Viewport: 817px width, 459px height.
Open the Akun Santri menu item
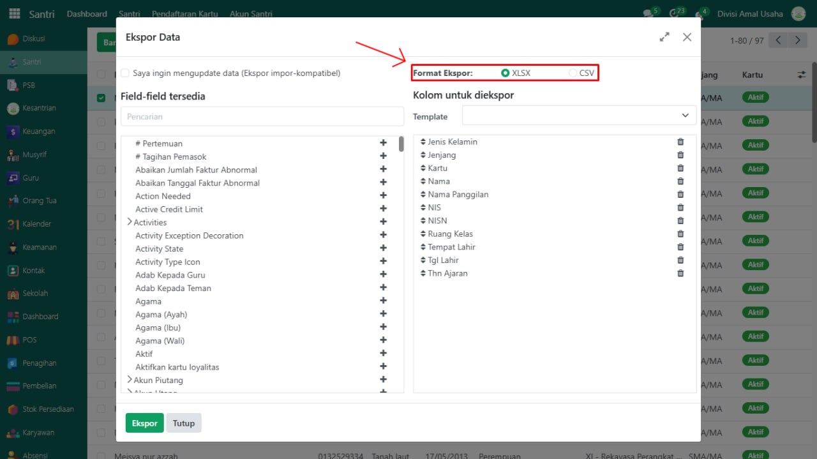coord(251,14)
